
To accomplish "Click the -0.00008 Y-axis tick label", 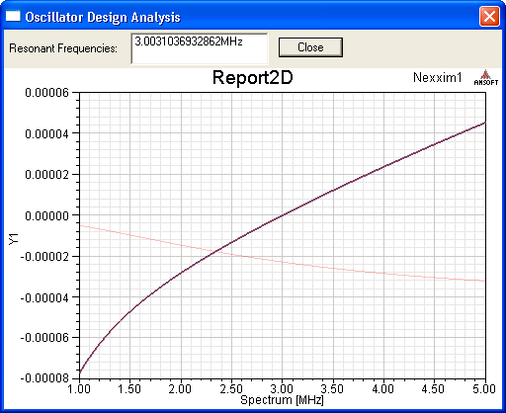I will point(44,378).
